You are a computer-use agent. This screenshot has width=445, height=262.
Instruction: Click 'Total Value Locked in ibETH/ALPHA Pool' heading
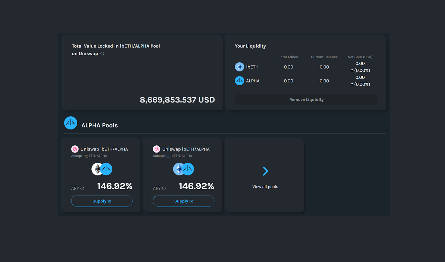(116, 46)
